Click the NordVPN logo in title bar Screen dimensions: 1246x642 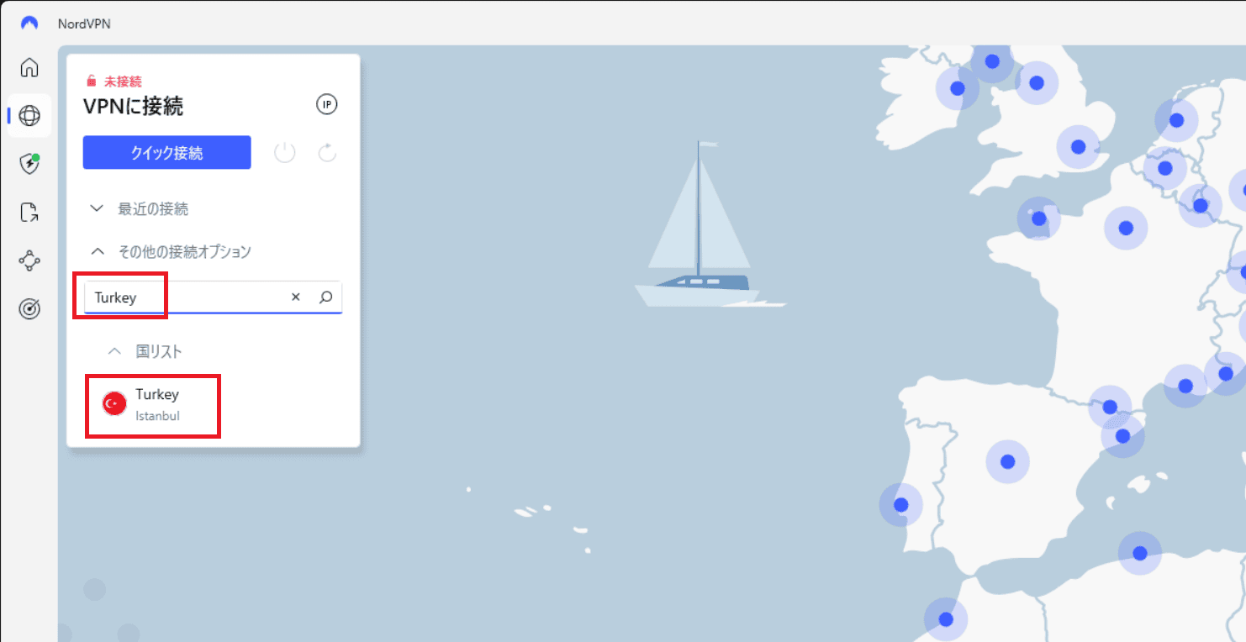[x=29, y=24]
